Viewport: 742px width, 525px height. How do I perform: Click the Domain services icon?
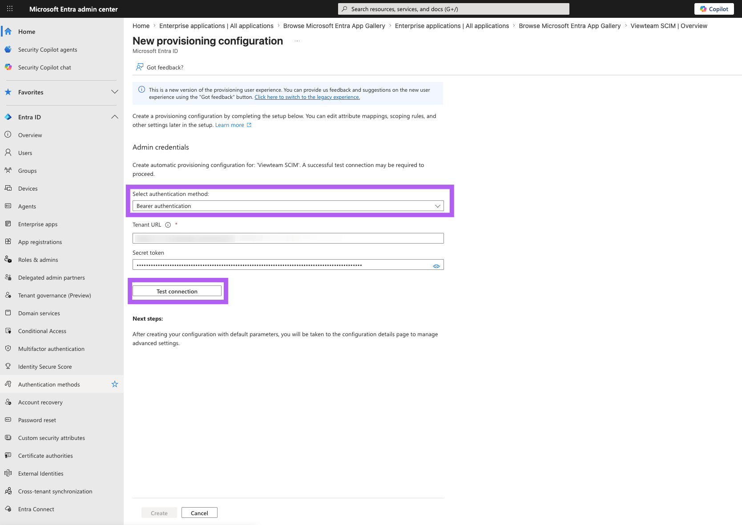click(x=8, y=313)
